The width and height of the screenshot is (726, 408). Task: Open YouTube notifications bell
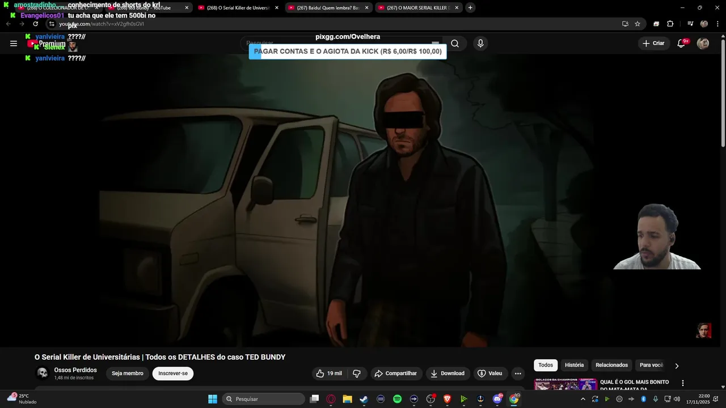click(x=682, y=44)
